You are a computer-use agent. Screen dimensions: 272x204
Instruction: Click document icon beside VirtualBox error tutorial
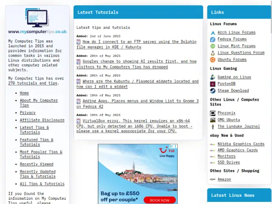coord(78,121)
